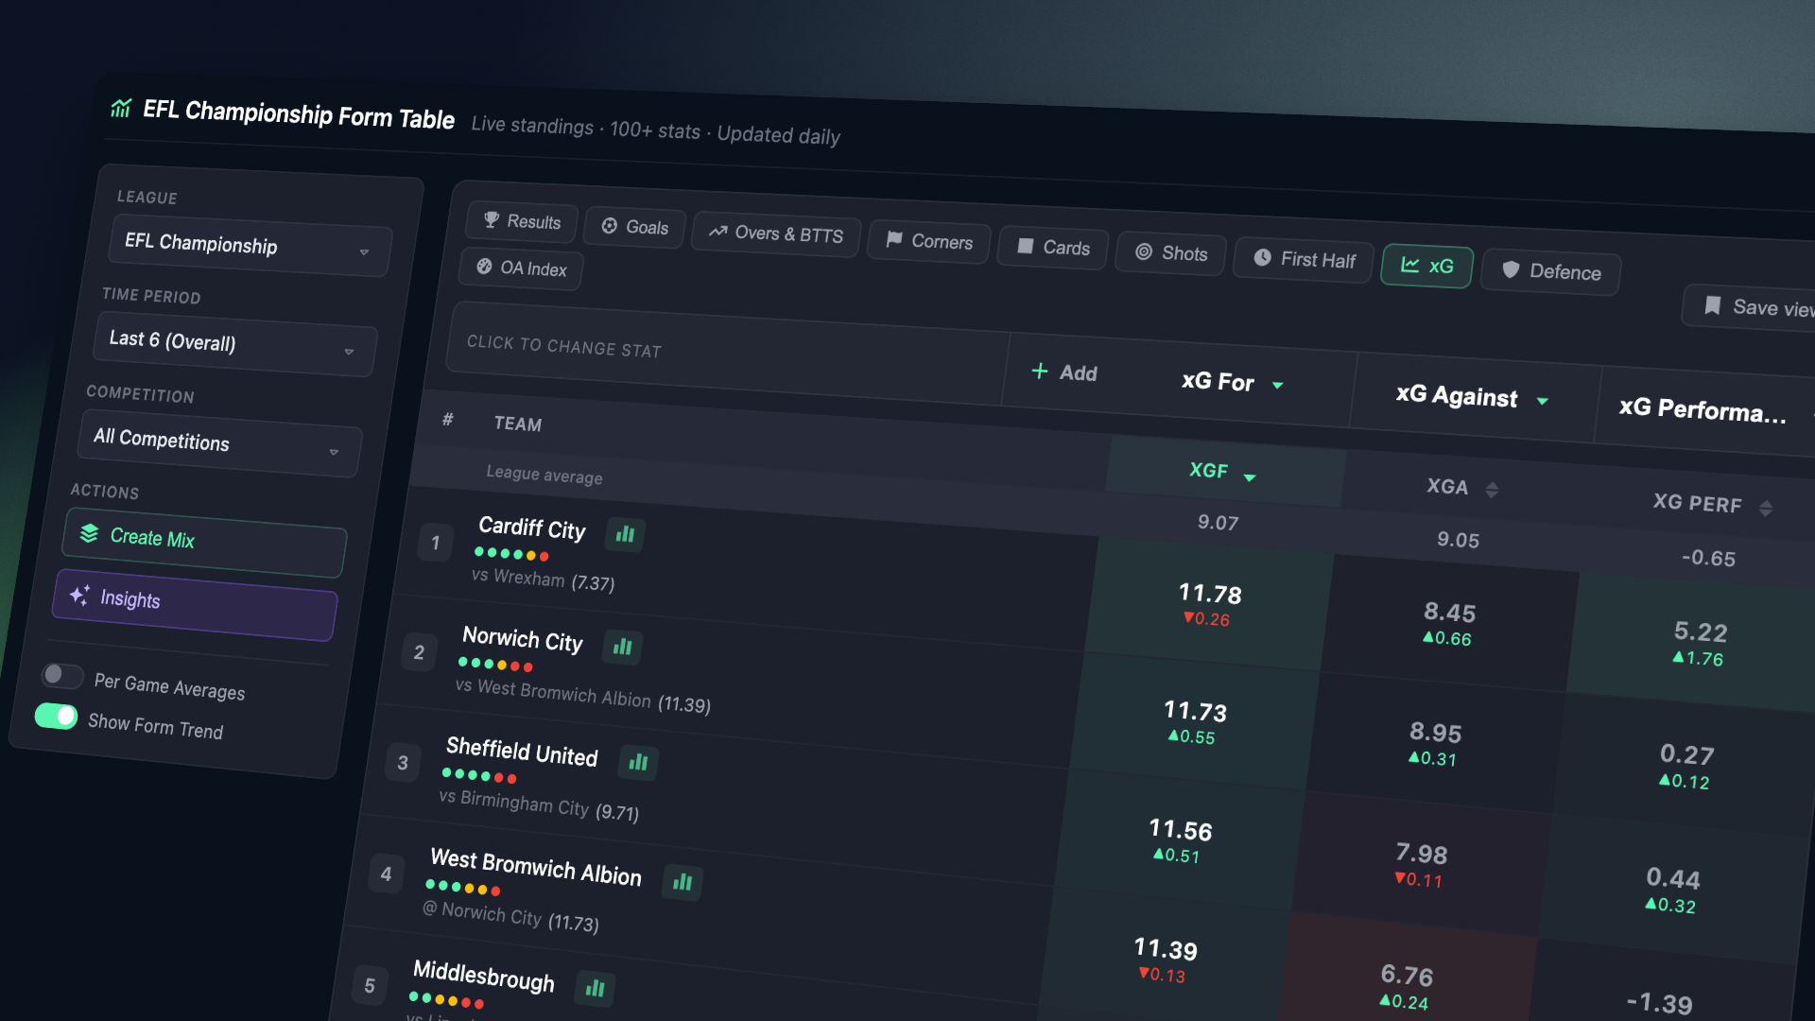
Task: Expand the xG For stat selector
Action: click(1233, 382)
